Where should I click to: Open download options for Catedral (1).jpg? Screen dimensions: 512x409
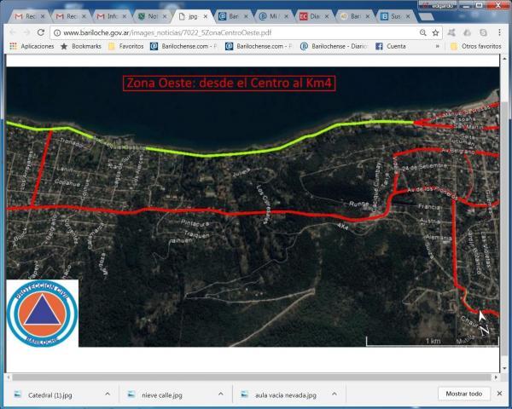pyautogui.click(x=108, y=394)
